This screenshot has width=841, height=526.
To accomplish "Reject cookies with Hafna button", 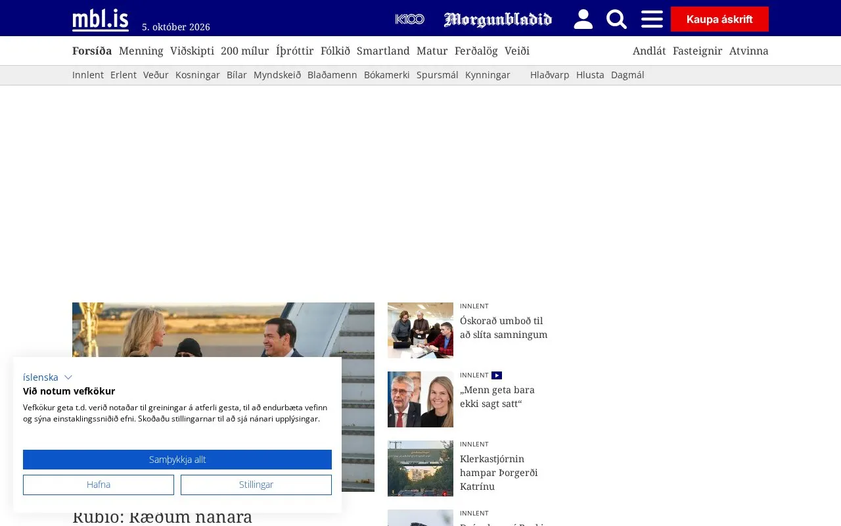I will 99,485.
